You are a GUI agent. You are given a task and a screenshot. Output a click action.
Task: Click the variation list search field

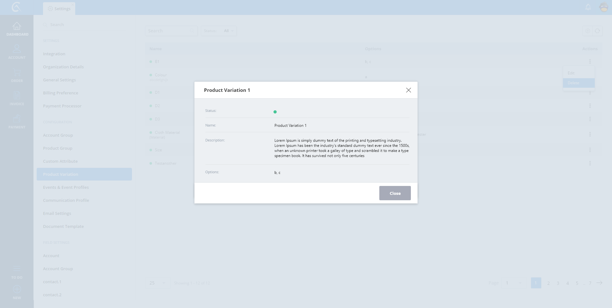tap(169, 31)
